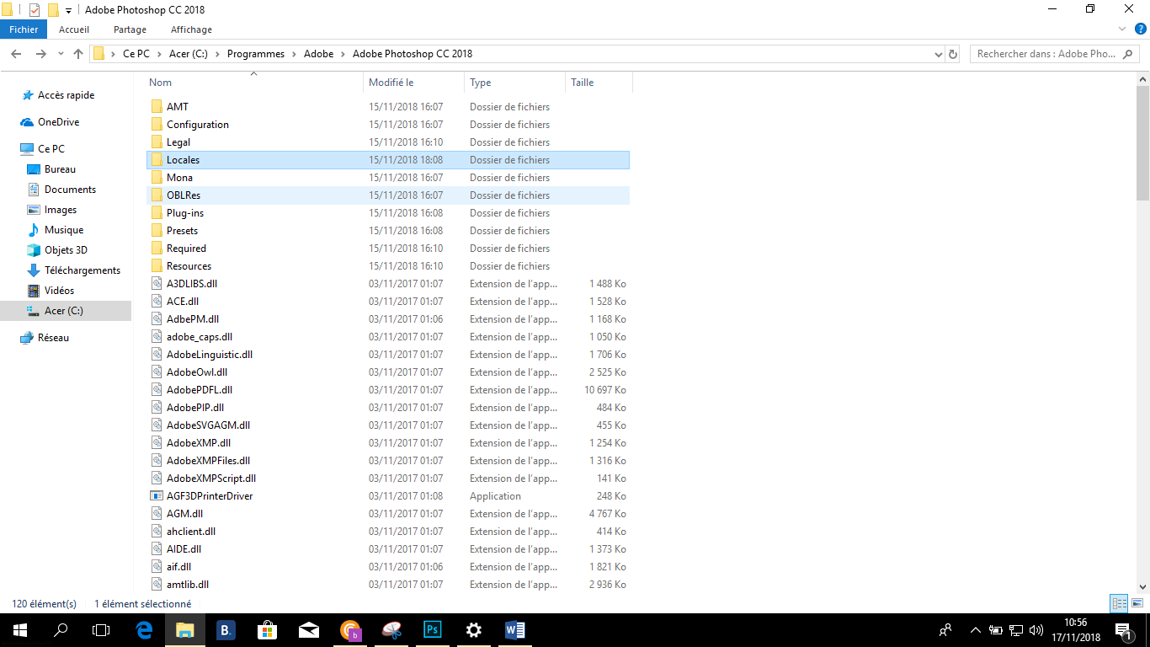
Task: Open the Quick Access Toolbar customize dropdown
Action: 68,11
